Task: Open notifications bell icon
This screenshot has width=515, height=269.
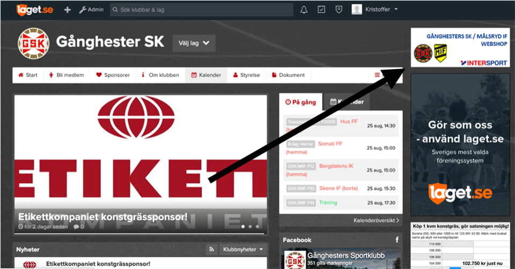Action: 304,10
